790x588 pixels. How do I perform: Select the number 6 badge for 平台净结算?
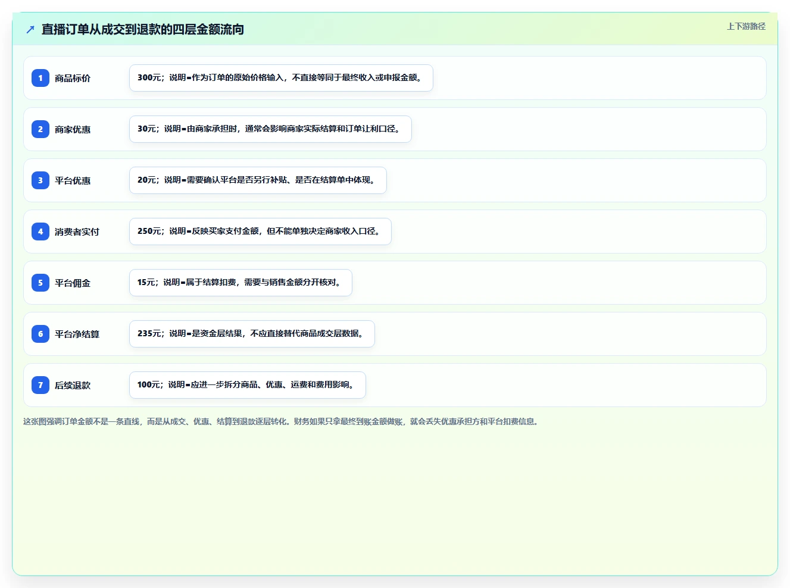40,334
